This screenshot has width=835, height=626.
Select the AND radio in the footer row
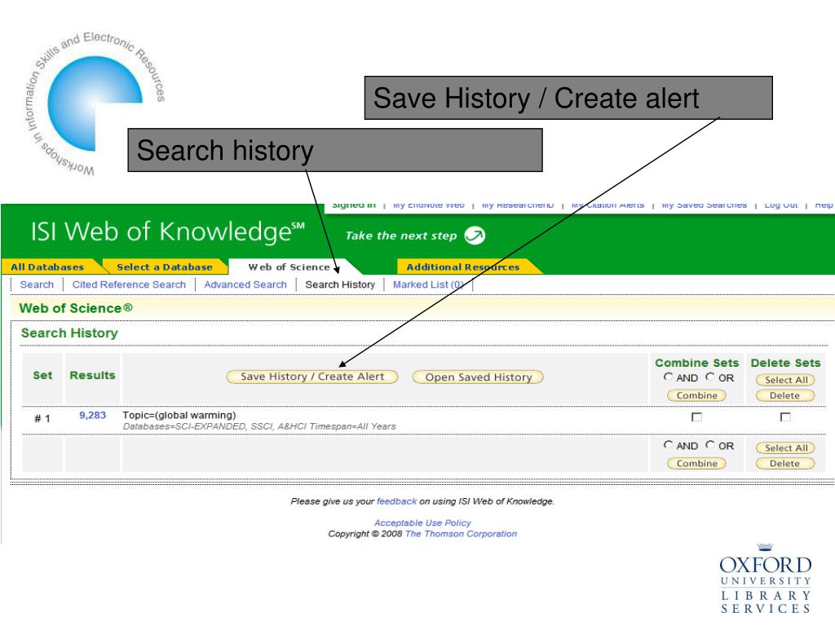click(668, 445)
